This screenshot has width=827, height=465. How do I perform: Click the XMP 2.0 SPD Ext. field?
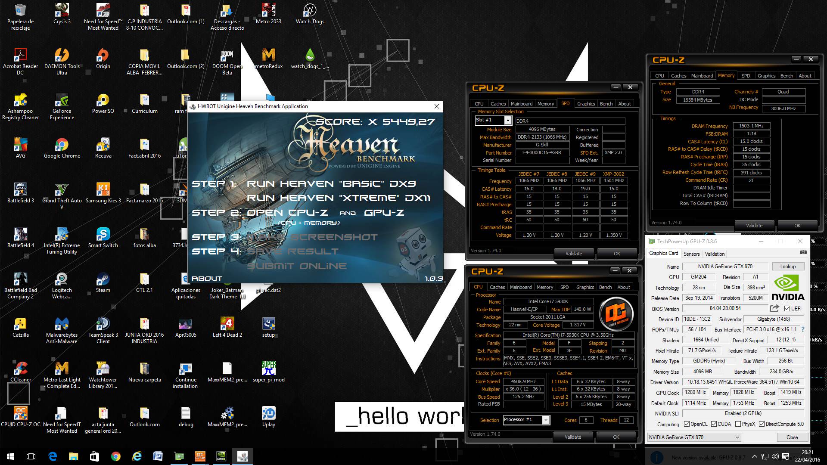(x=613, y=152)
